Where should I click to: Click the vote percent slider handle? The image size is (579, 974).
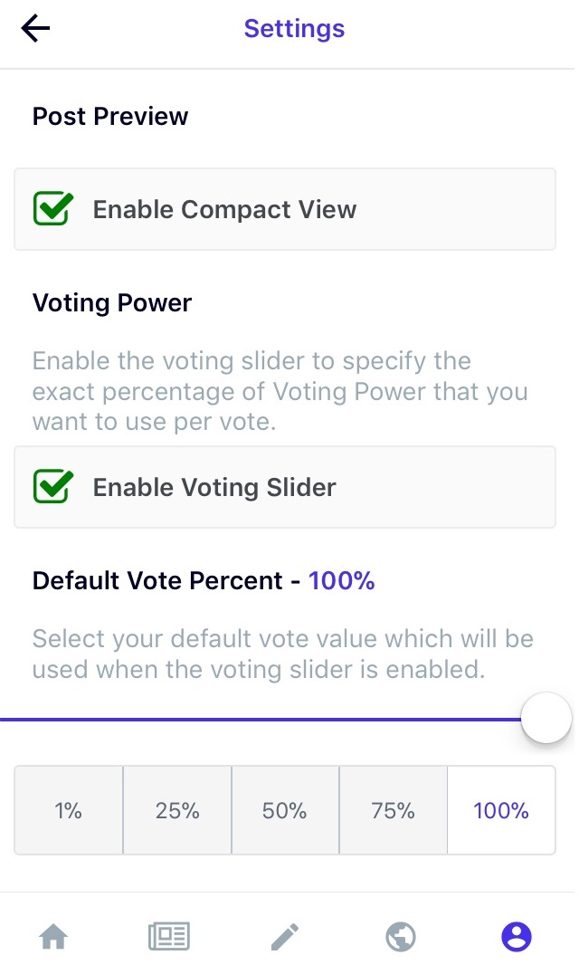click(546, 718)
